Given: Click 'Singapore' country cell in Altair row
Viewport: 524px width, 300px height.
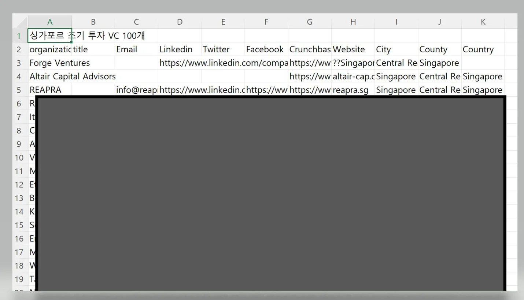Looking at the screenshot, I should point(483,76).
